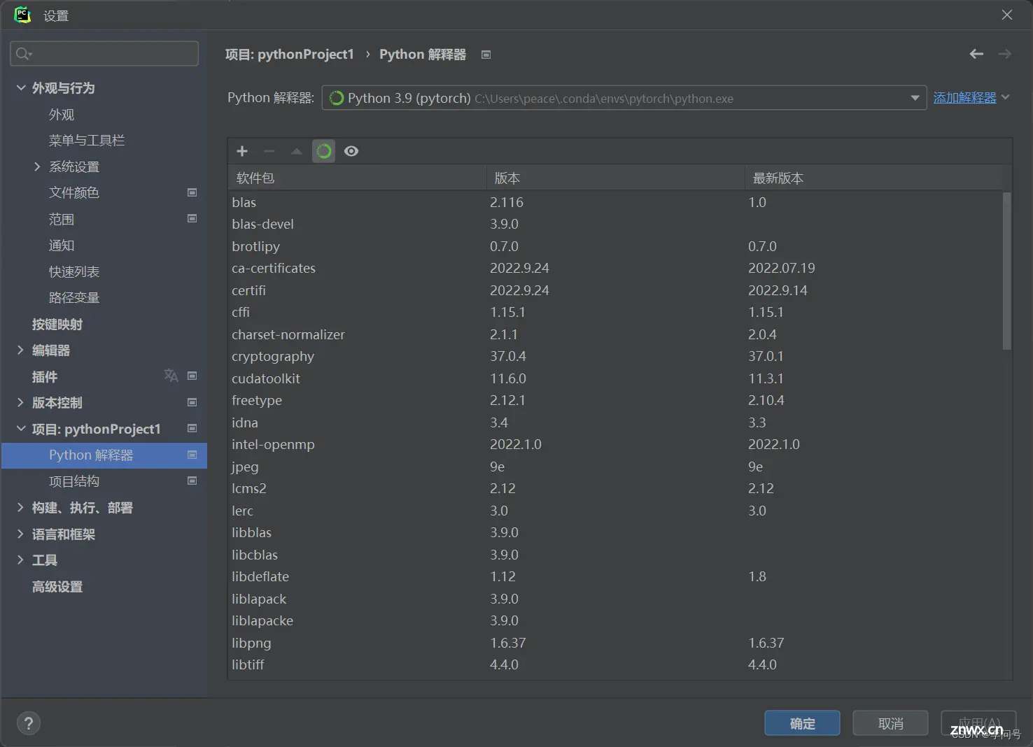Viewport: 1033px width, 747px height.
Task: Select the cudatoolkit package row
Action: [x=616, y=378]
